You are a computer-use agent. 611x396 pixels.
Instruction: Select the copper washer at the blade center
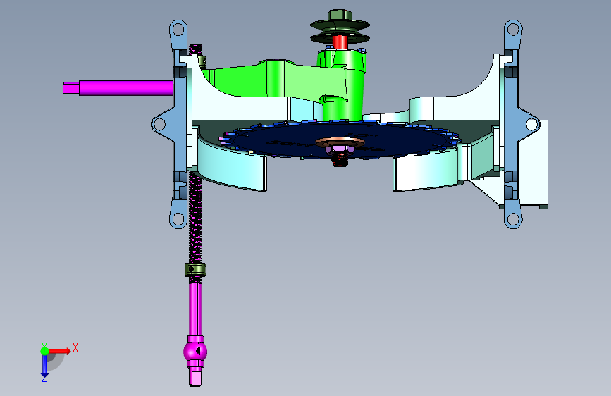(340, 142)
